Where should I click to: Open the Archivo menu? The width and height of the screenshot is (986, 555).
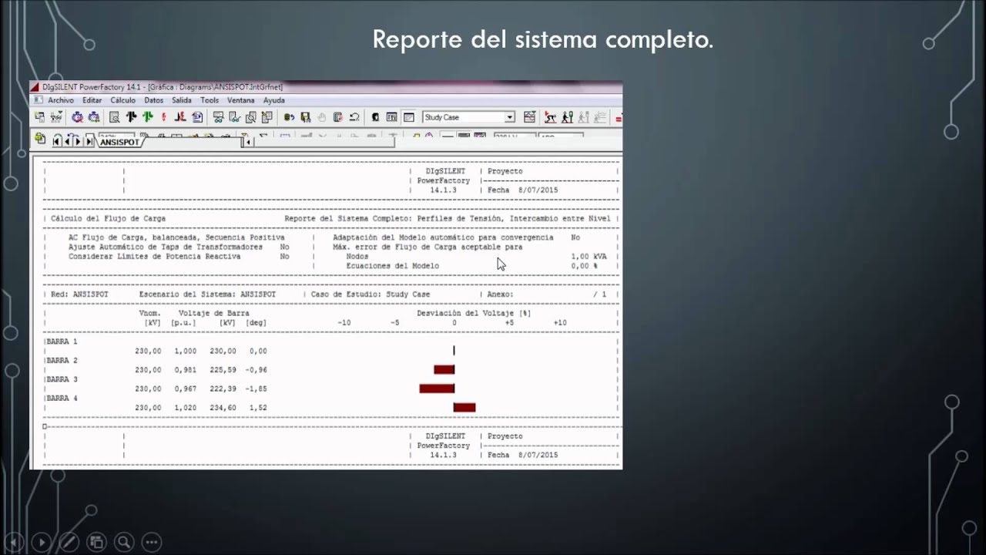click(x=61, y=100)
